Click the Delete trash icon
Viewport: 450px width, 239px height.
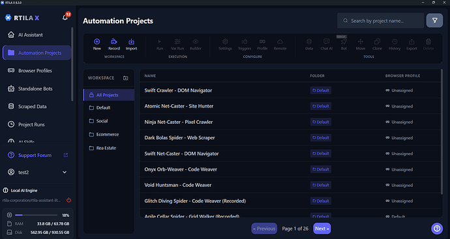[x=428, y=42]
